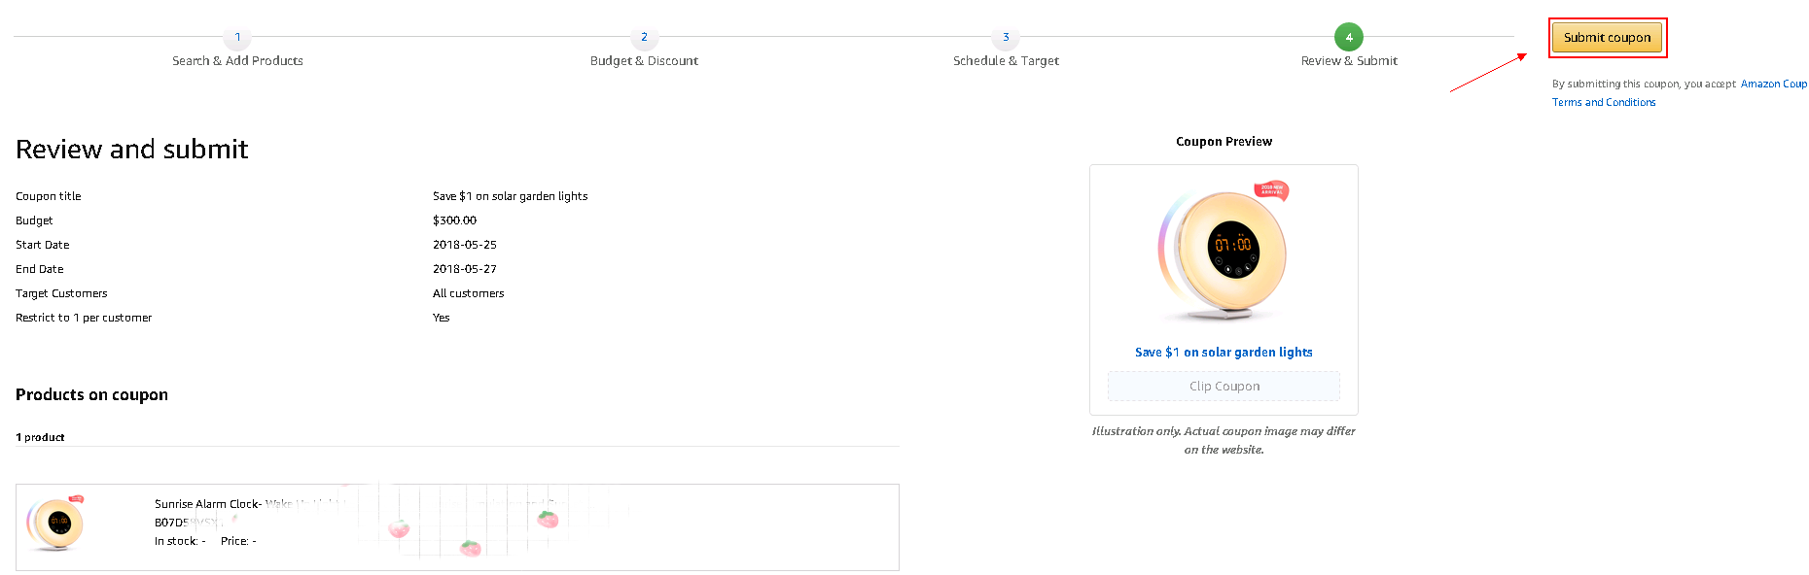The image size is (1809, 575).
Task: Click the step 2 circle in the progress bar
Action: (644, 37)
